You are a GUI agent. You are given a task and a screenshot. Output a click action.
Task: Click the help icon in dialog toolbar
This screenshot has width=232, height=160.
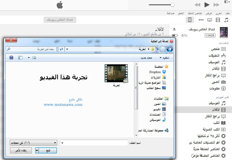pyautogui.click(x=11, y=58)
